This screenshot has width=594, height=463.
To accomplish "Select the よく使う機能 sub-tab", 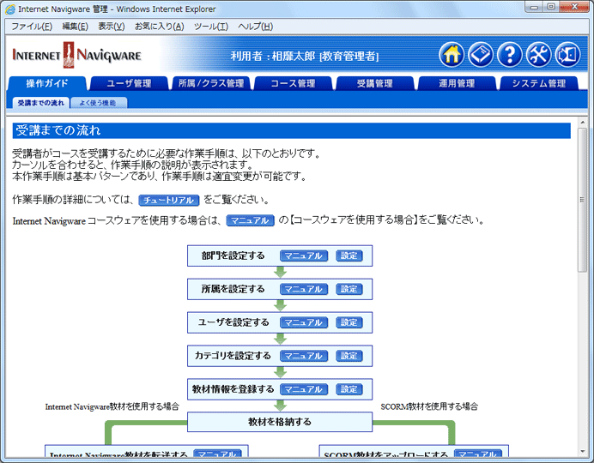I will pos(98,103).
